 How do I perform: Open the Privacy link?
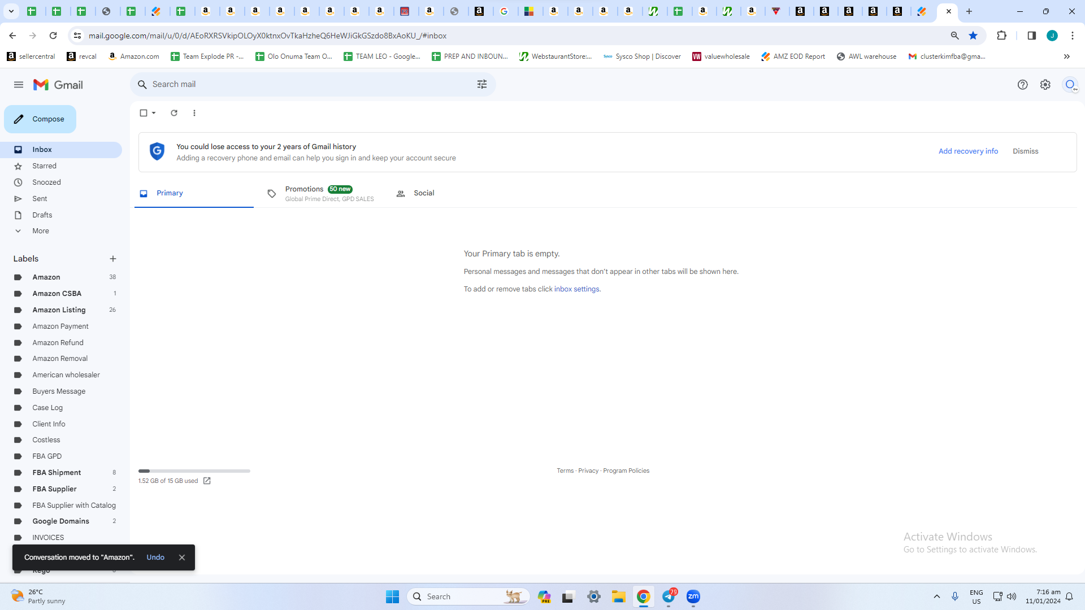pyautogui.click(x=588, y=471)
